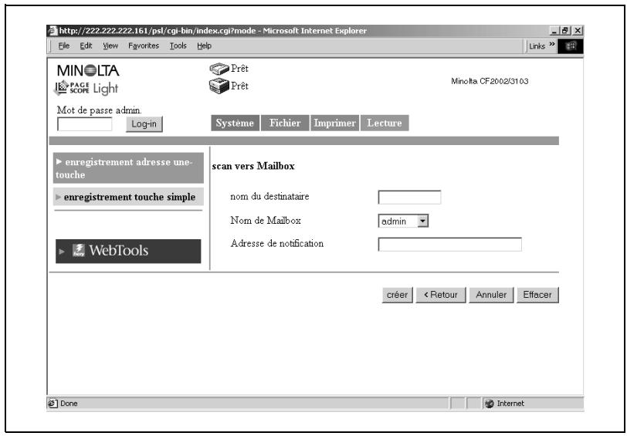Viewport: 627px width, 436px height.
Task: Open the File menu
Action: coord(64,46)
